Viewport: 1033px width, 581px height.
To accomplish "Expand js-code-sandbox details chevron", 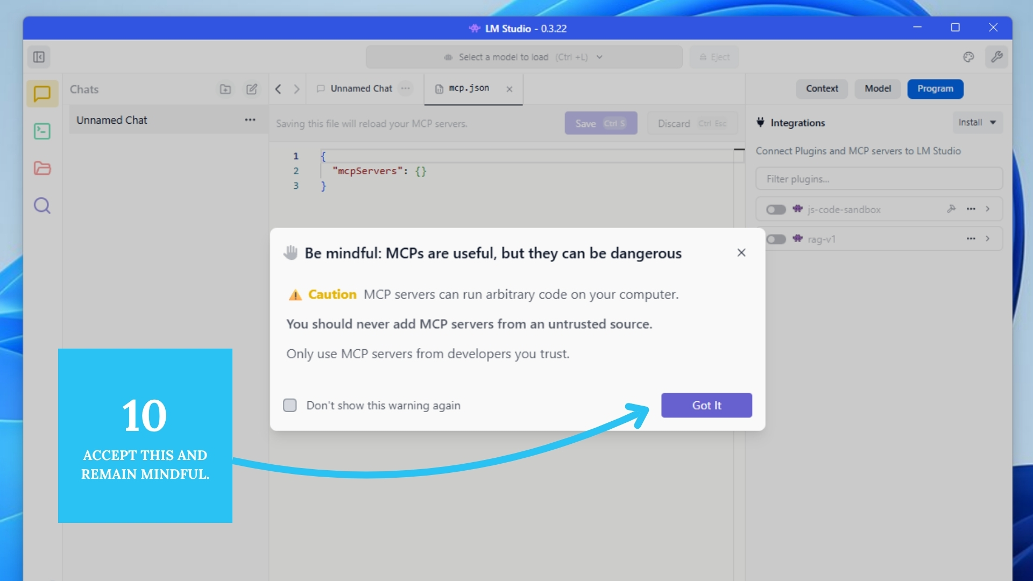I will point(988,209).
